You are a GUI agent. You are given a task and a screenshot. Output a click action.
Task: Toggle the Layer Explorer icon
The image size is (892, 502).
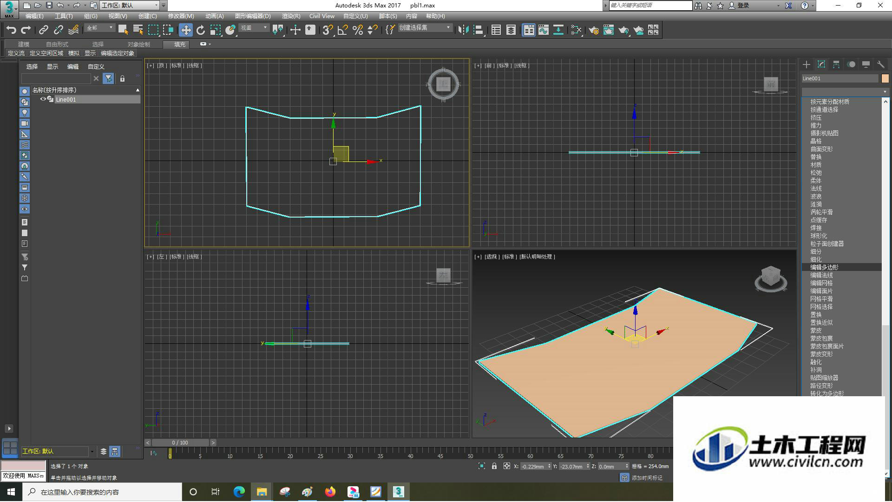pos(511,30)
